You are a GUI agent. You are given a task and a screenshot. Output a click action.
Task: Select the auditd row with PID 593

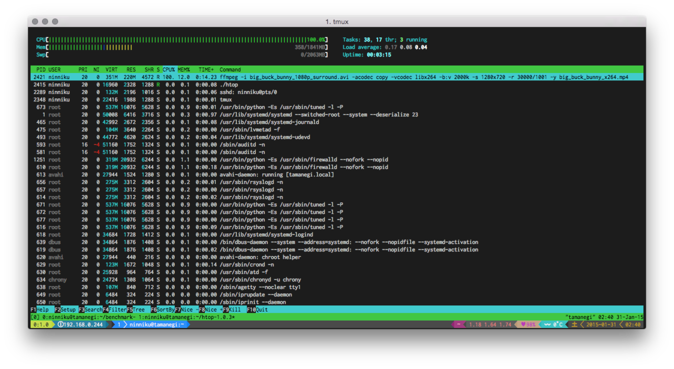pos(337,145)
